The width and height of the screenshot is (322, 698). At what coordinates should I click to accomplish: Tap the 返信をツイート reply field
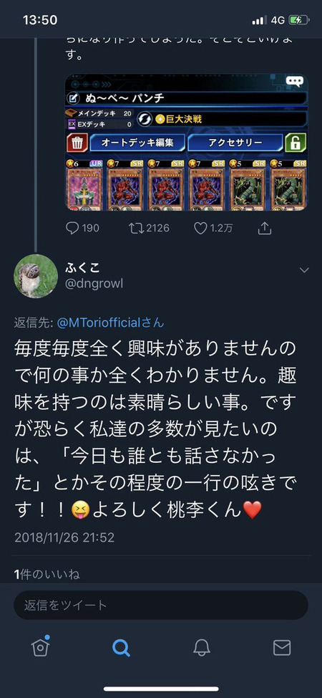pyautogui.click(x=161, y=605)
